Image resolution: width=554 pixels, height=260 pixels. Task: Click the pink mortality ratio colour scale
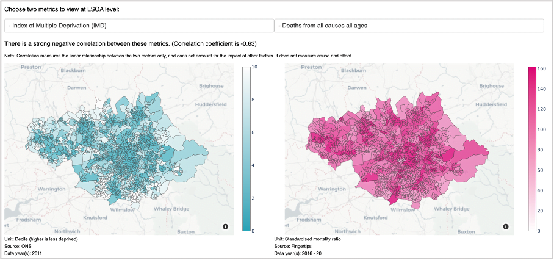click(x=532, y=149)
